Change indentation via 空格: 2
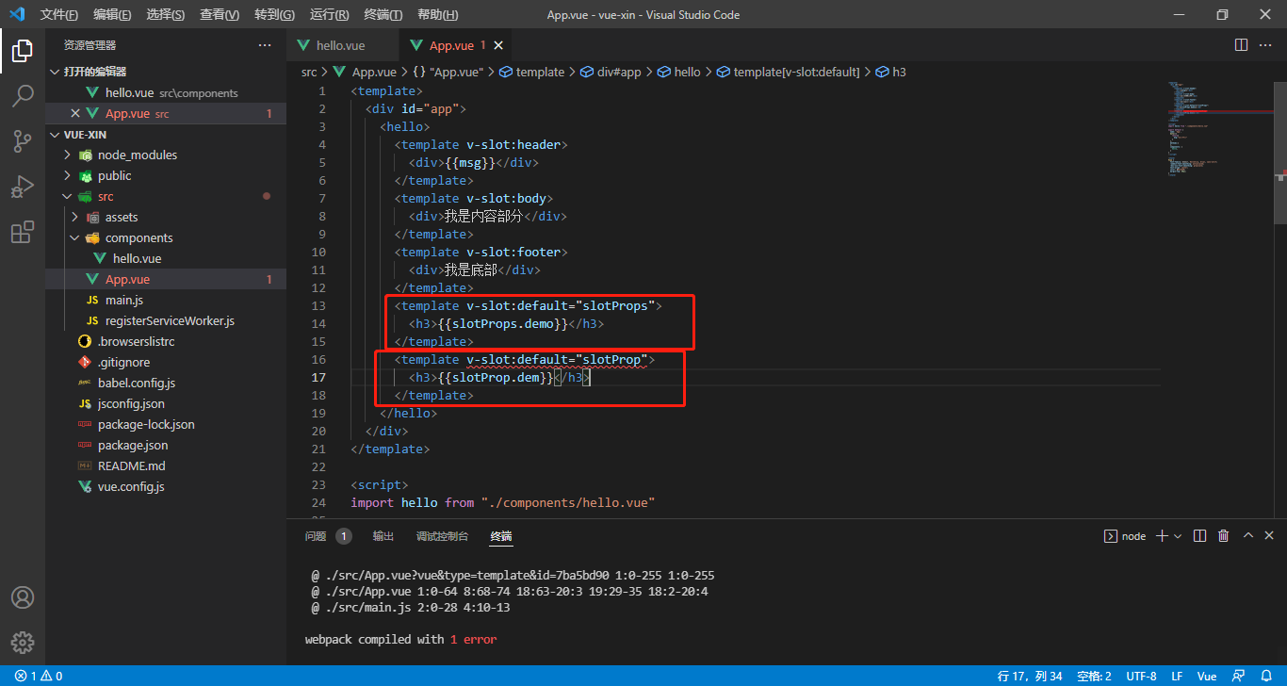This screenshot has height=686, width=1287. 1095,676
